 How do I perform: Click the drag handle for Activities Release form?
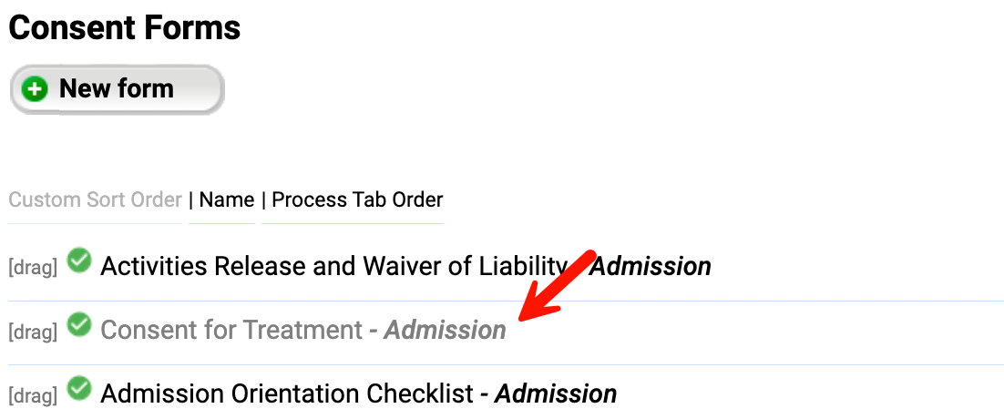[33, 268]
